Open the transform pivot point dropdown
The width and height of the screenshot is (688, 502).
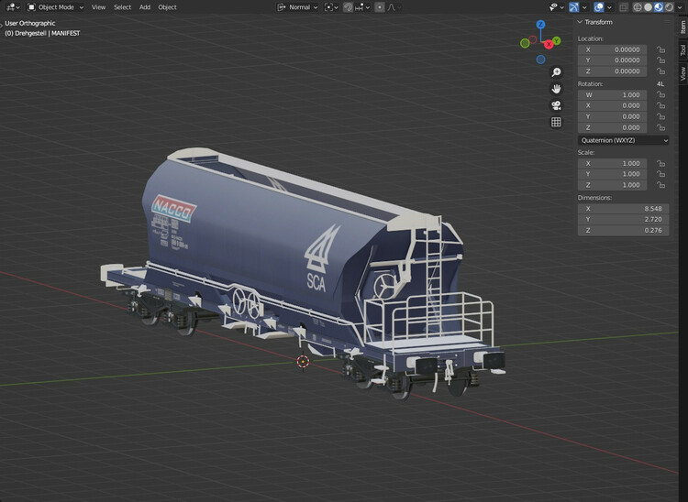[x=331, y=7]
